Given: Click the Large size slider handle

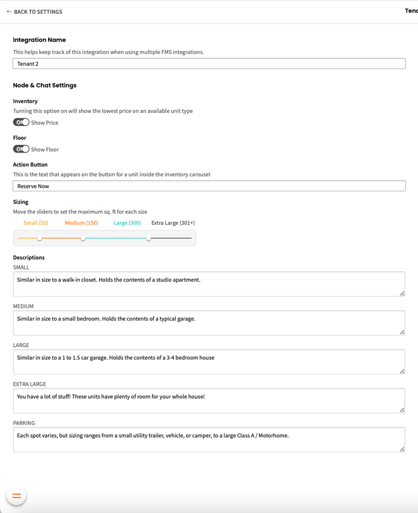Looking at the screenshot, I should pyautogui.click(x=148, y=238).
